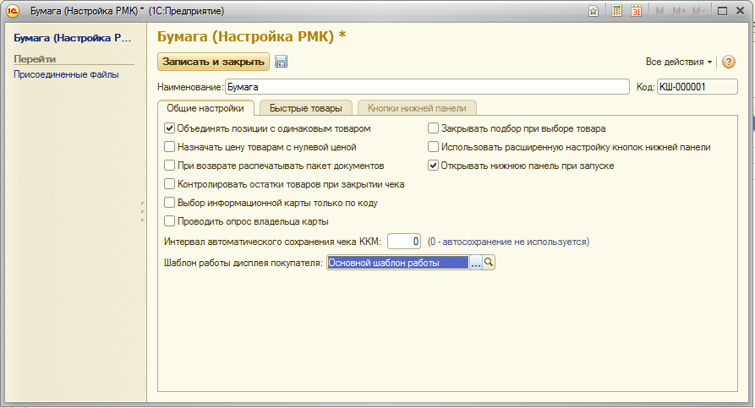Select the 'Шаблон работы дисплея покупателя' combo field
This screenshot has height=408, width=755.
pos(397,263)
